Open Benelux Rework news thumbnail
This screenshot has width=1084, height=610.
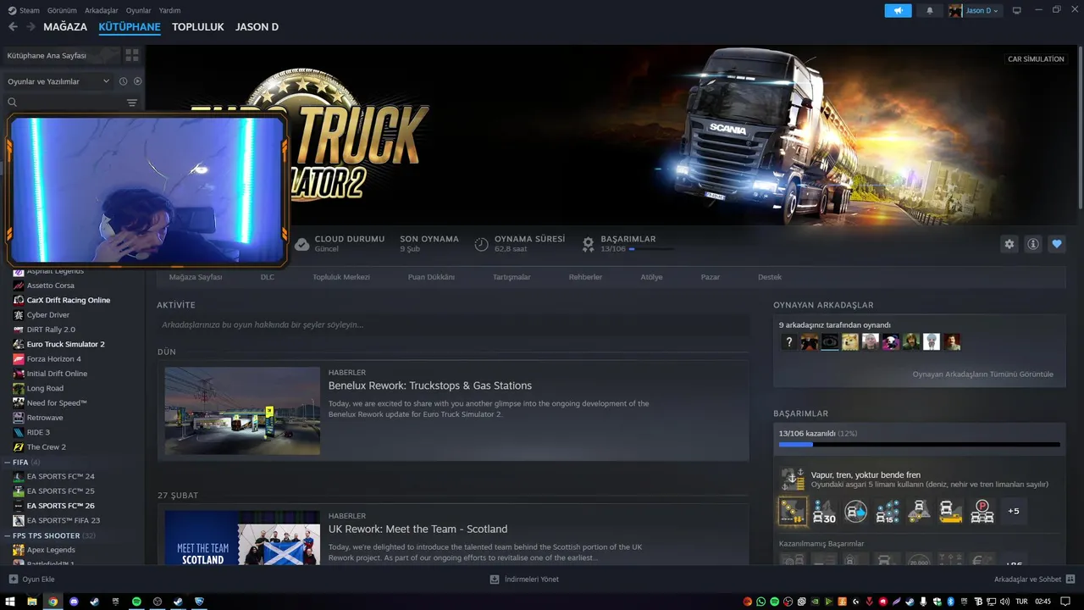pyautogui.click(x=242, y=411)
